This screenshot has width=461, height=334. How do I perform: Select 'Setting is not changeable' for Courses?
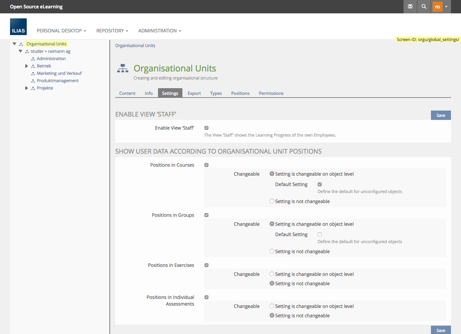(272, 201)
